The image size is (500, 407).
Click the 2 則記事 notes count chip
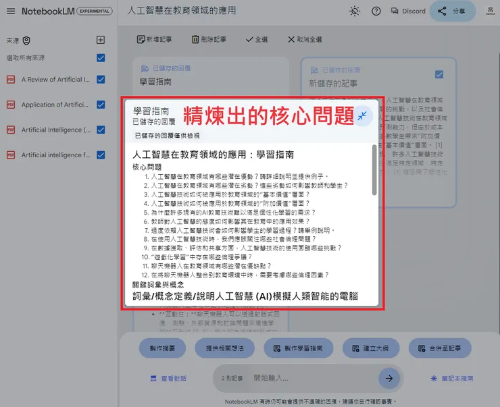[x=232, y=379]
